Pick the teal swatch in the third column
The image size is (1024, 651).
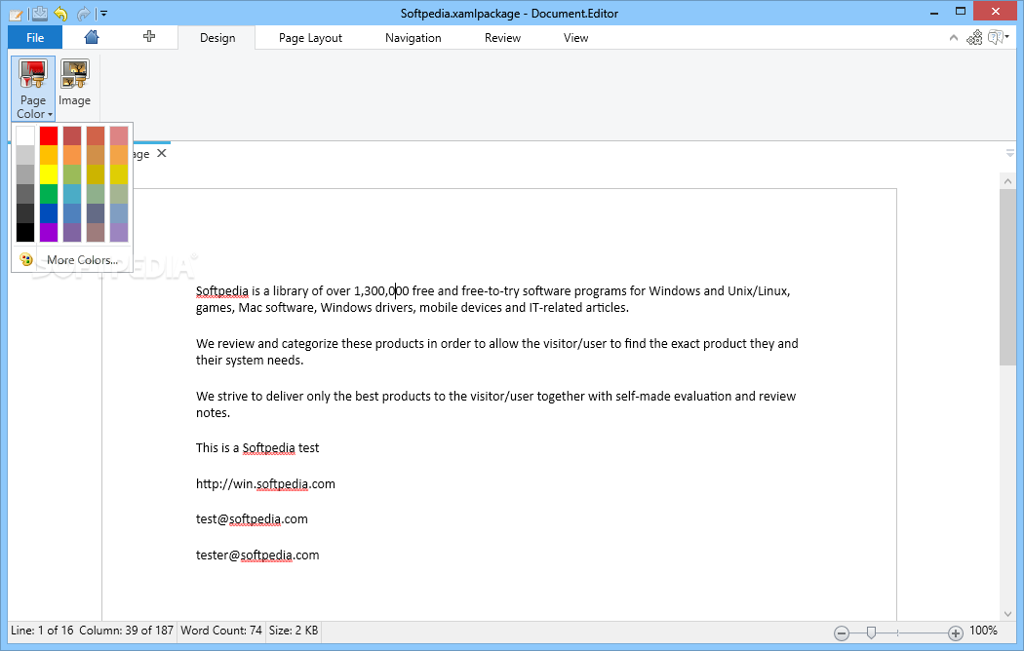[x=72, y=194]
